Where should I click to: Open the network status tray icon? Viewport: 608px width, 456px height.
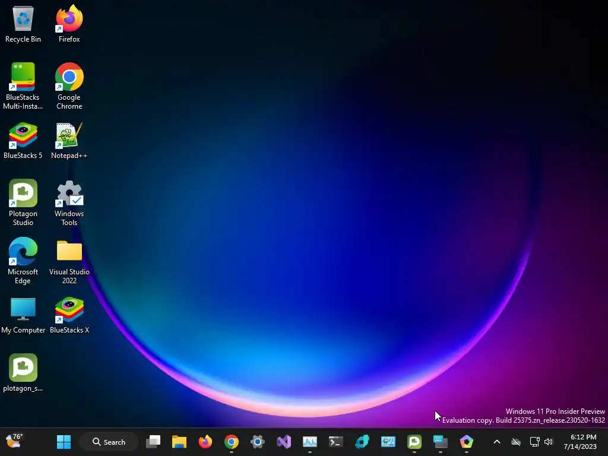535,442
